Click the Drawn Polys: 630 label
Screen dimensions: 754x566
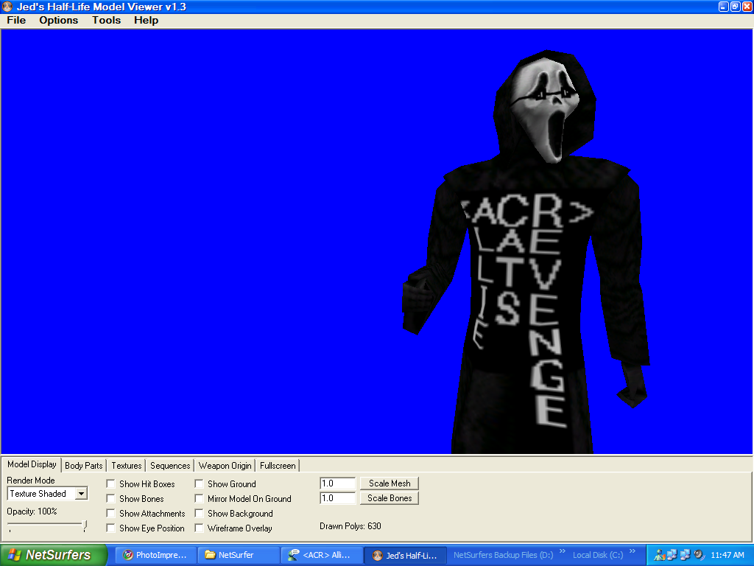350,526
